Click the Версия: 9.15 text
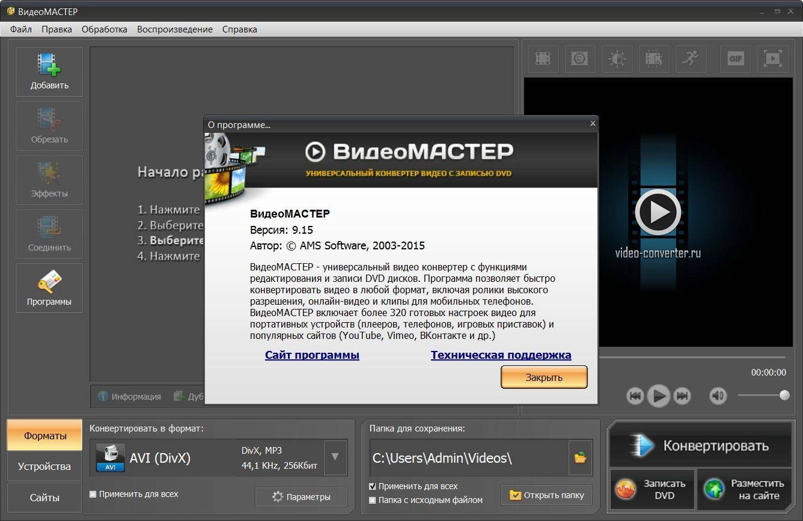 281,230
